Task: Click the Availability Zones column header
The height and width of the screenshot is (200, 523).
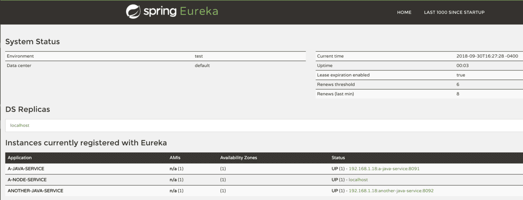Action: [239, 158]
